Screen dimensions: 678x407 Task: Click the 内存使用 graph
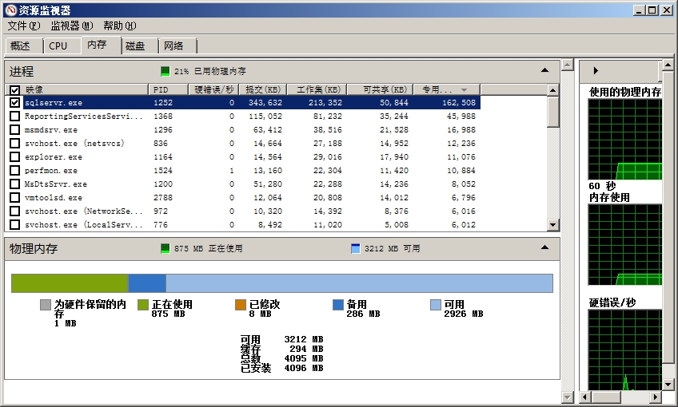[x=624, y=245]
